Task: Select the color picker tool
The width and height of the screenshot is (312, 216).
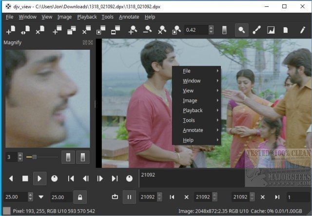Action: tap(256, 30)
